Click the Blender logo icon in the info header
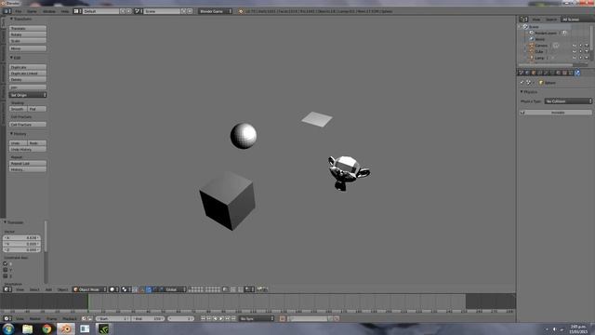 241,11
